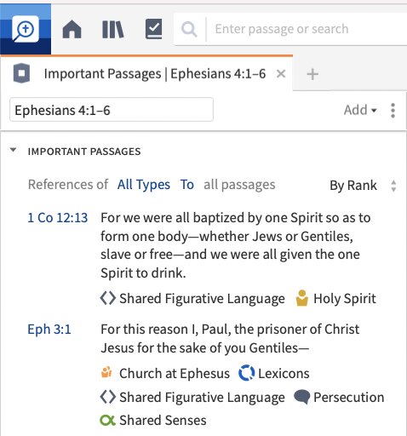The width and height of the screenshot is (407, 436).
Task: Click Holy Spirit person icon
Action: (x=301, y=298)
